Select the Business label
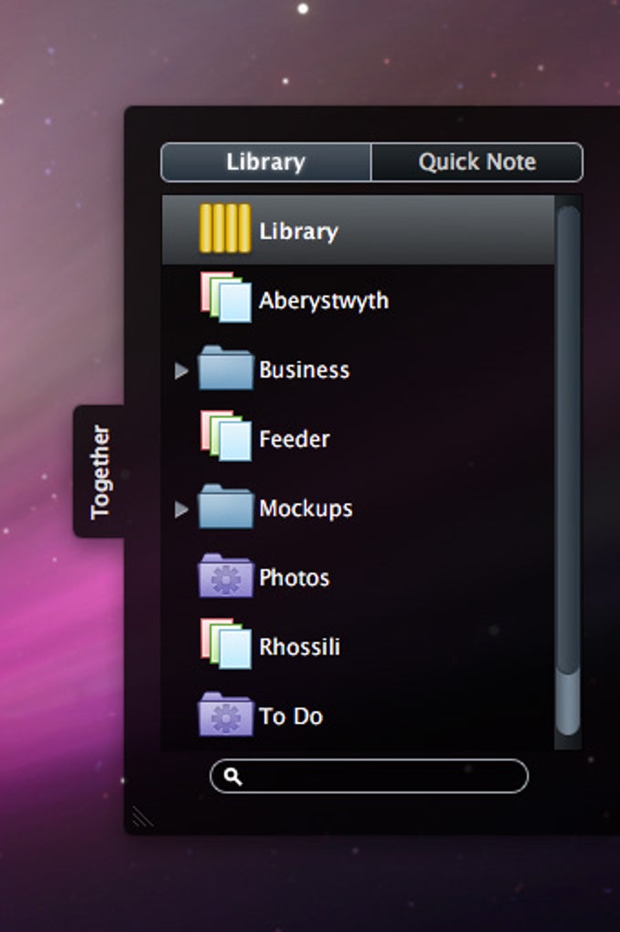The image size is (620, 932). (x=305, y=369)
